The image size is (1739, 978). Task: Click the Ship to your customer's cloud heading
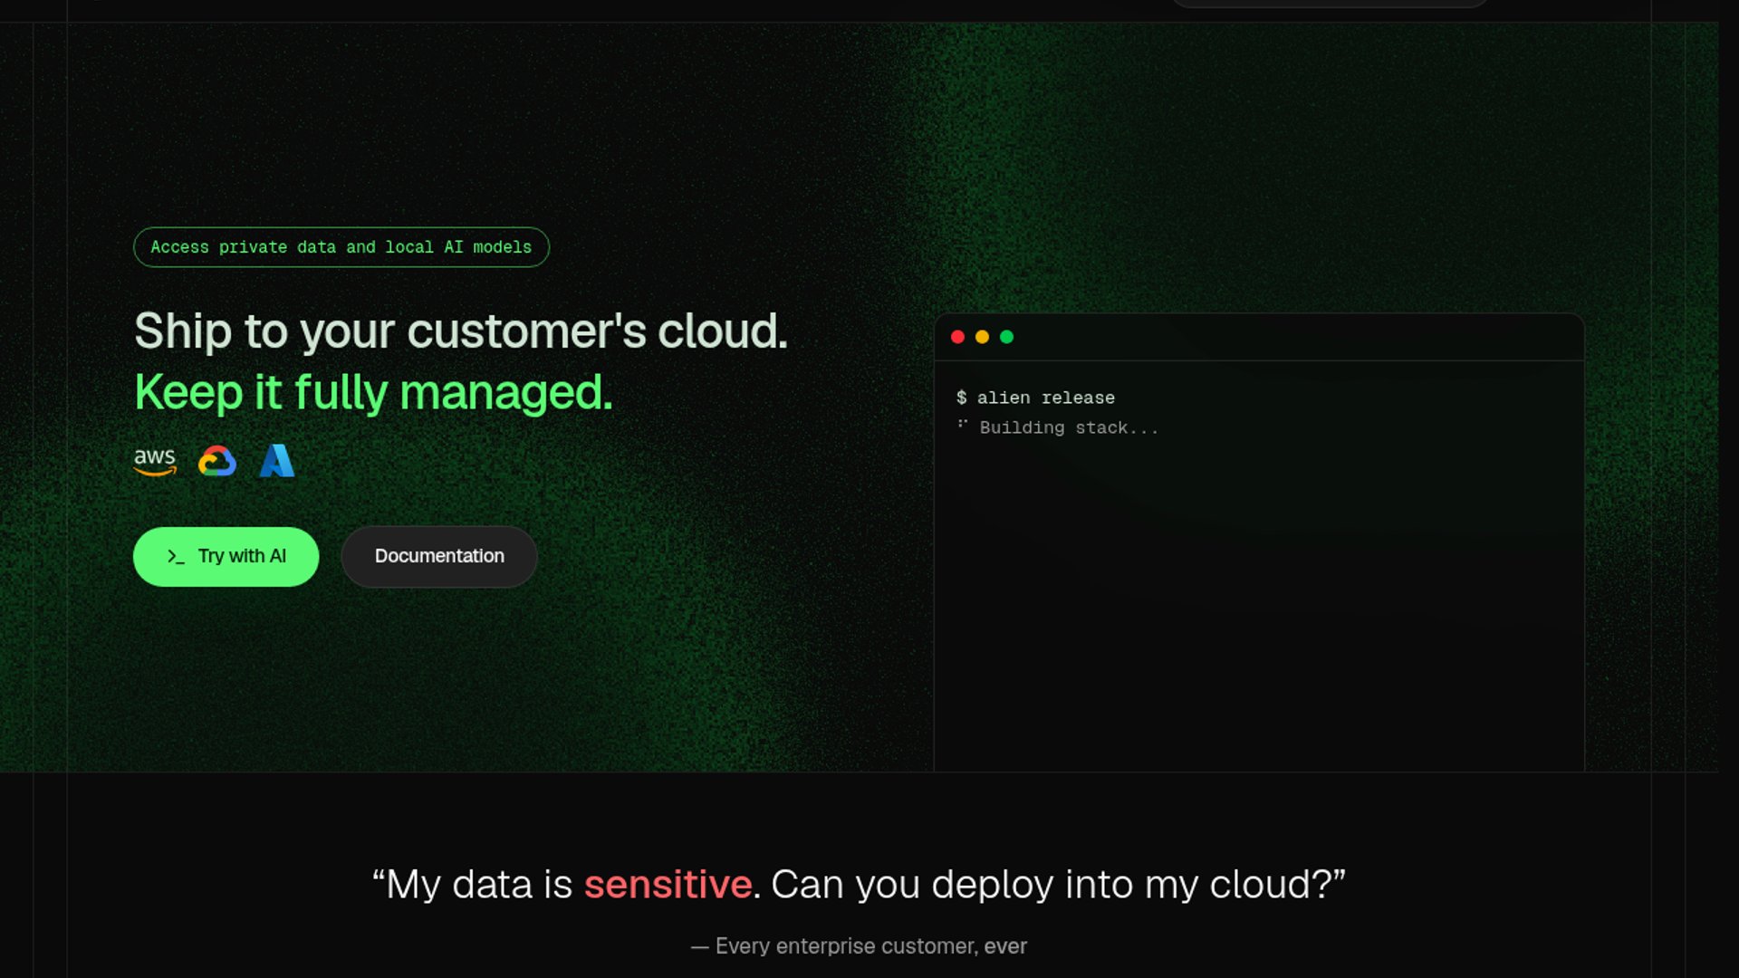point(461,331)
